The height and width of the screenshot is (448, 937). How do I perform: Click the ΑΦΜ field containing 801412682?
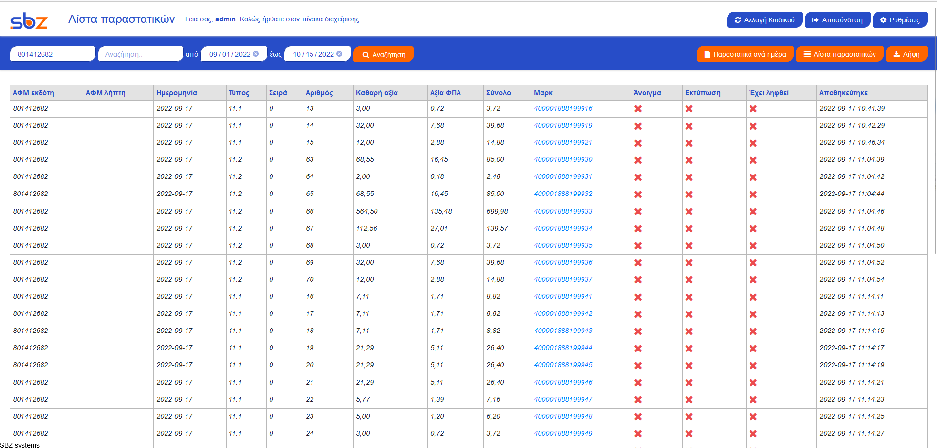[x=52, y=54]
